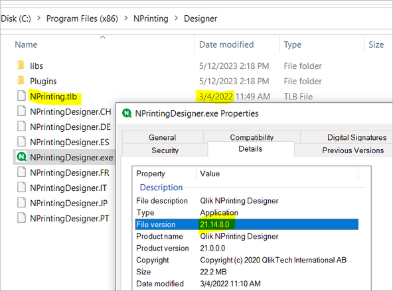Select NPrintingDesigner.CH file name
Viewport: 393px width, 291px height.
coord(70,111)
